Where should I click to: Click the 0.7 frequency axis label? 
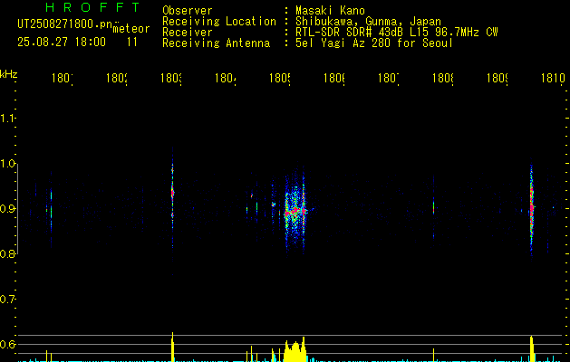tap(7, 300)
